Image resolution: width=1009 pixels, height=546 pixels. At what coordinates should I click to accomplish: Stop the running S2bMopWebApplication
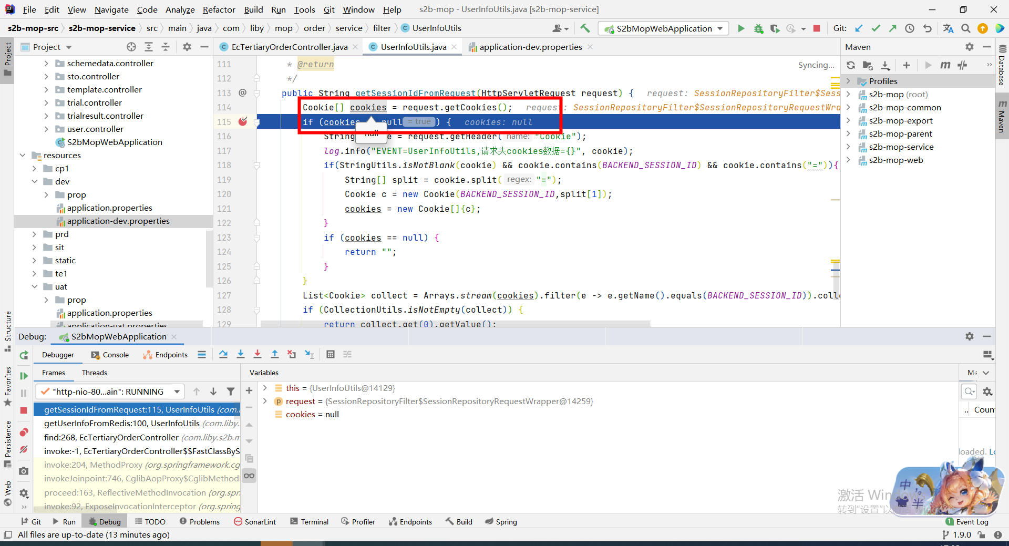click(817, 28)
